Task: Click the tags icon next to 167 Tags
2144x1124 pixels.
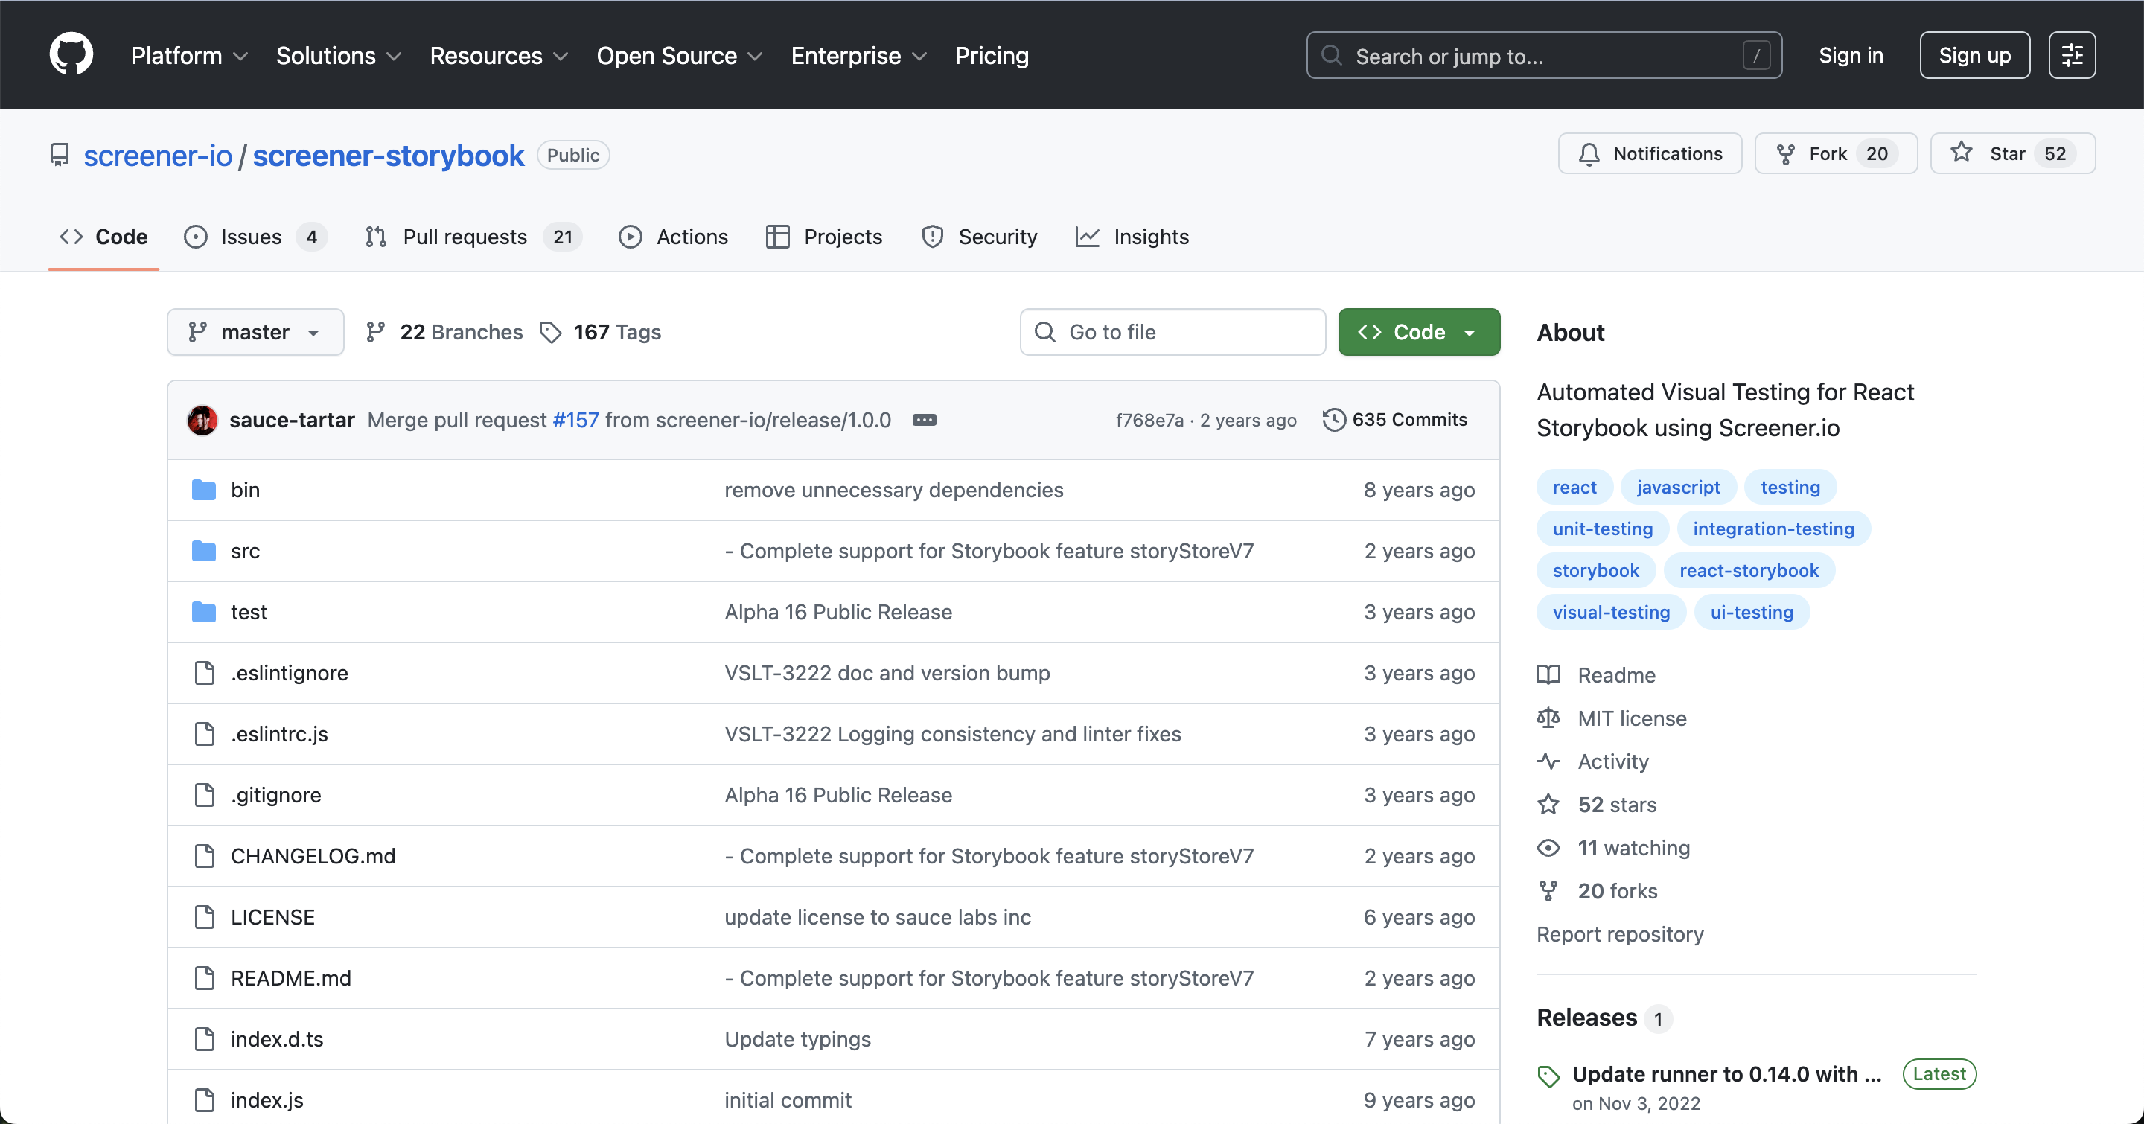Action: tap(550, 332)
